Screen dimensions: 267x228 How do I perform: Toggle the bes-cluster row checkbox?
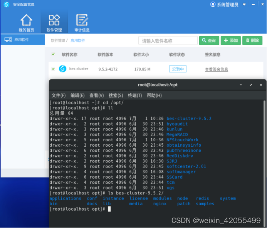click(x=53, y=69)
